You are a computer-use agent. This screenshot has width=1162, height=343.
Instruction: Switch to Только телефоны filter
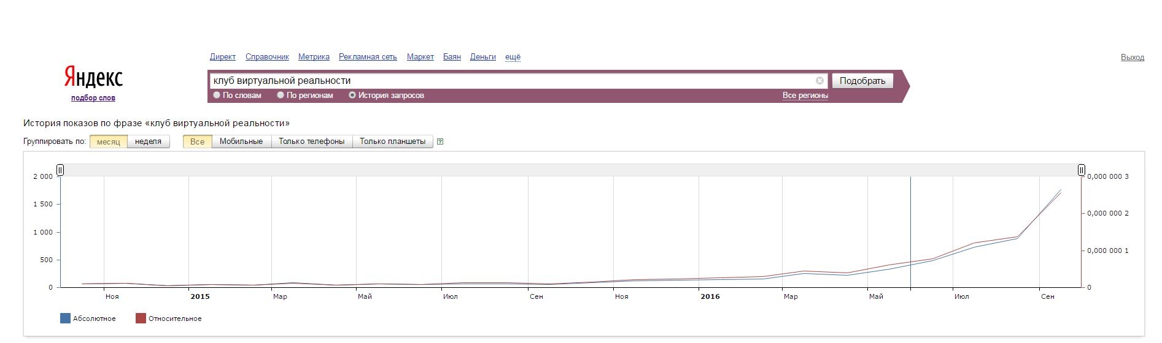pyautogui.click(x=312, y=141)
